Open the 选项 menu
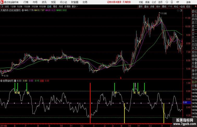 160,2
